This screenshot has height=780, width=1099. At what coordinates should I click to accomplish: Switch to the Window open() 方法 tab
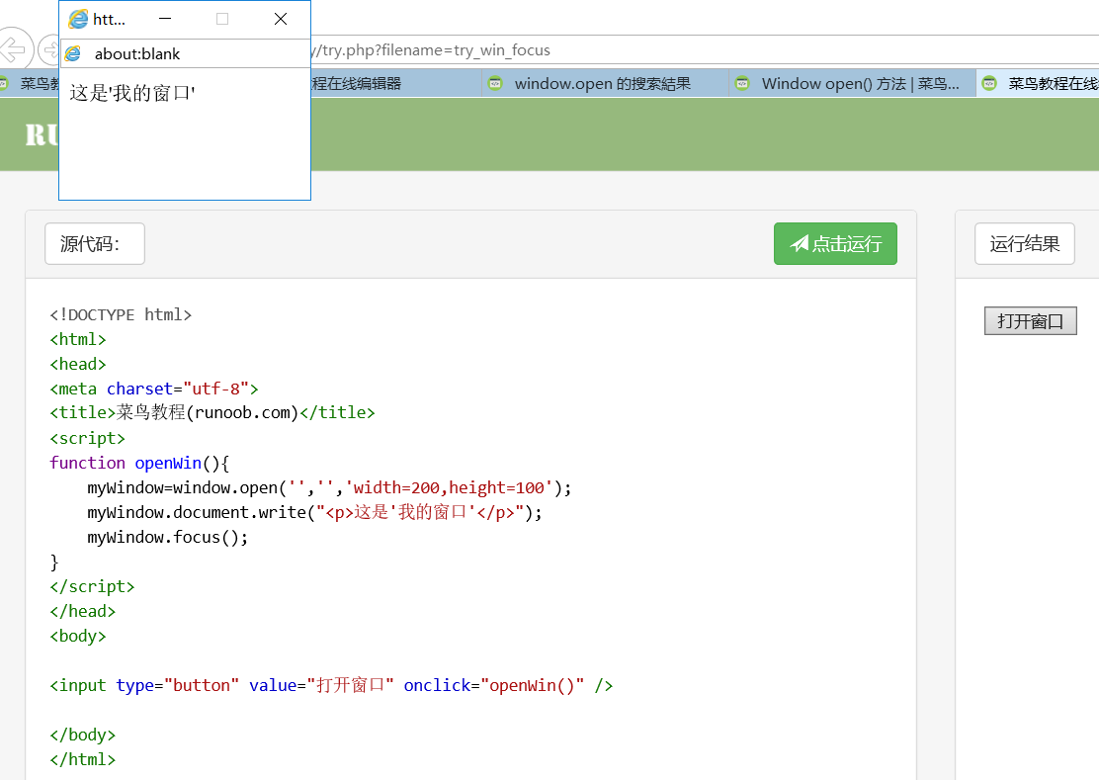tap(852, 83)
